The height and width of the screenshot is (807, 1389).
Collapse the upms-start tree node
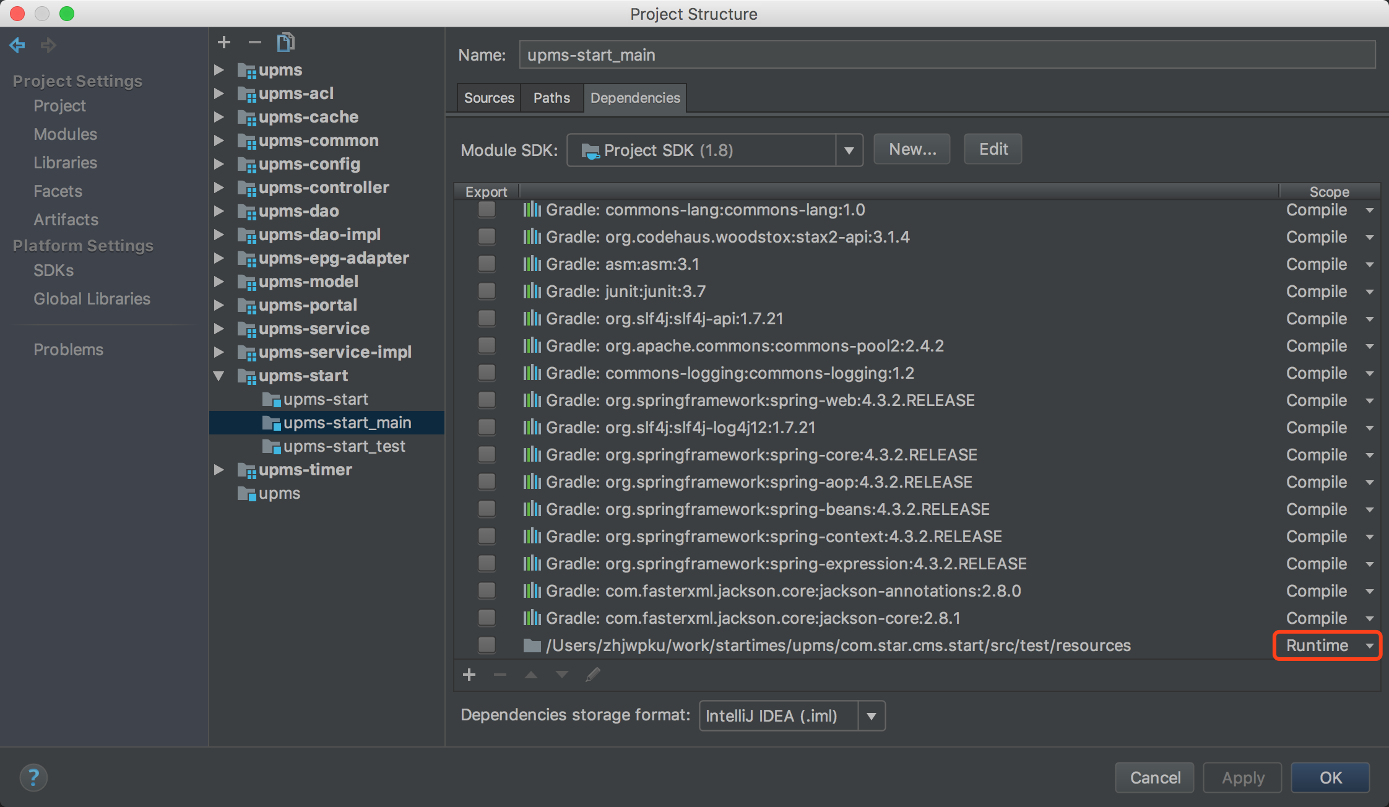tap(220, 376)
